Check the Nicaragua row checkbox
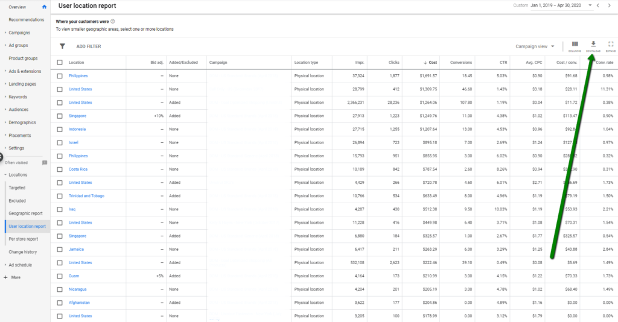The height and width of the screenshot is (322, 618). pos(60,289)
